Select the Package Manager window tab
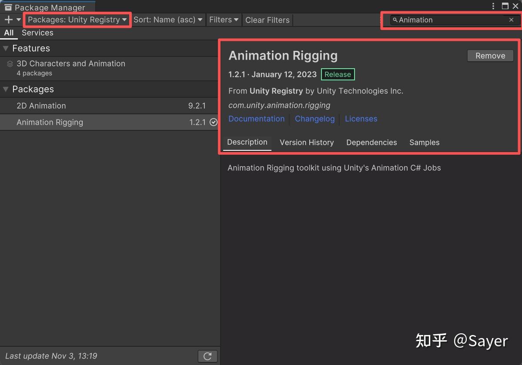The image size is (522, 365). 47,7
